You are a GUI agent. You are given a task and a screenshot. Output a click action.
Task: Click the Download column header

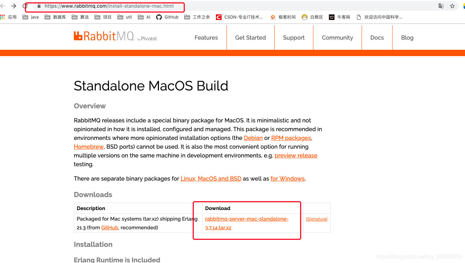click(x=218, y=208)
